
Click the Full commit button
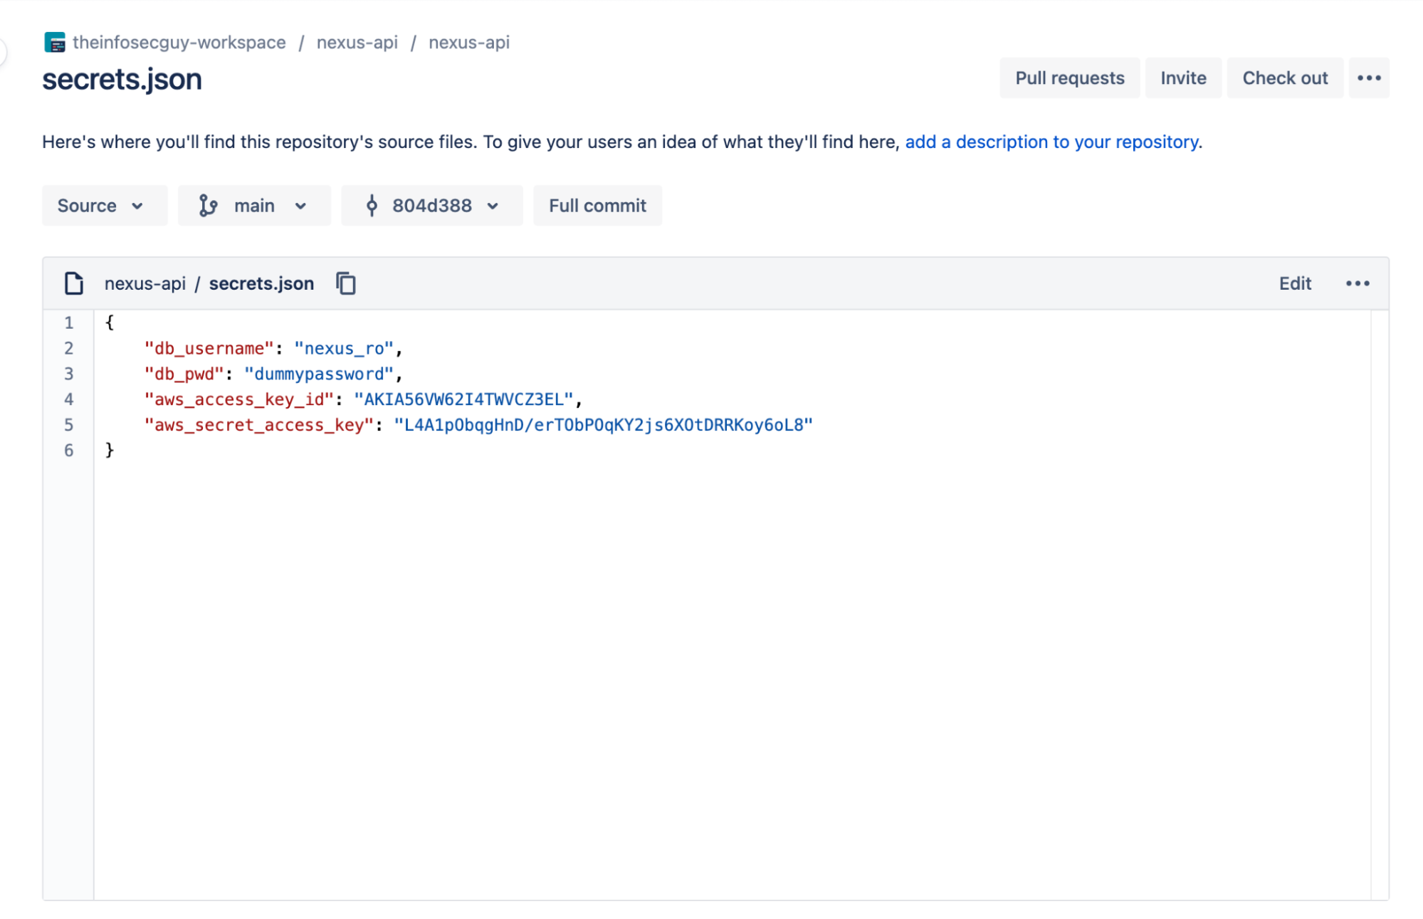pos(597,206)
